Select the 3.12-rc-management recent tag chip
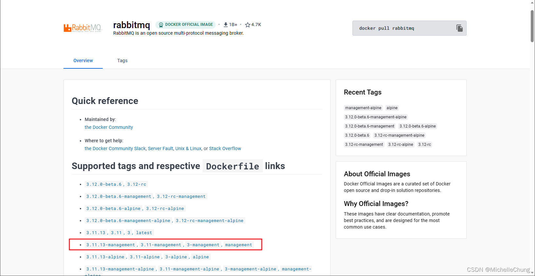The height and width of the screenshot is (276, 535). (x=364, y=145)
